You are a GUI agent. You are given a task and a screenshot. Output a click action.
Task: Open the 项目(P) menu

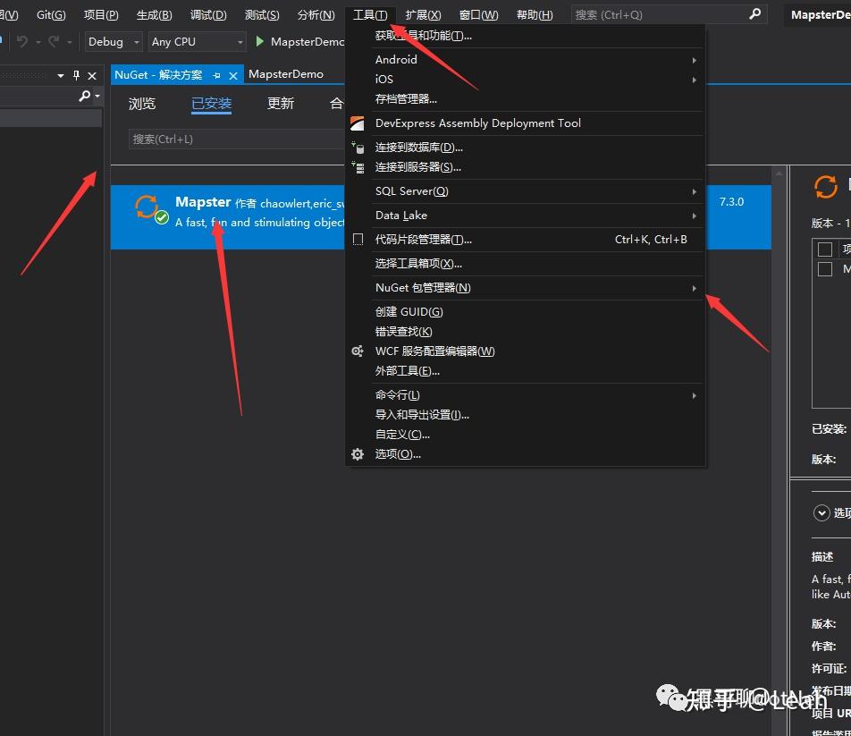[101, 14]
